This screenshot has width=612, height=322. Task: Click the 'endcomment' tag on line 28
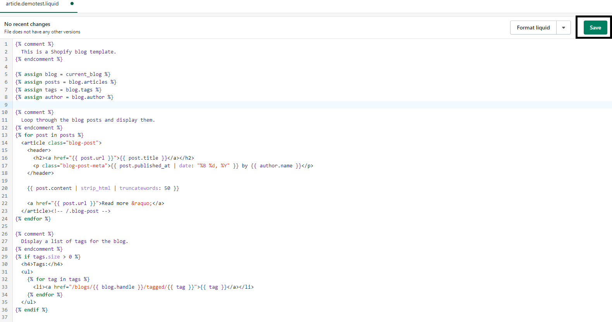click(x=39, y=249)
